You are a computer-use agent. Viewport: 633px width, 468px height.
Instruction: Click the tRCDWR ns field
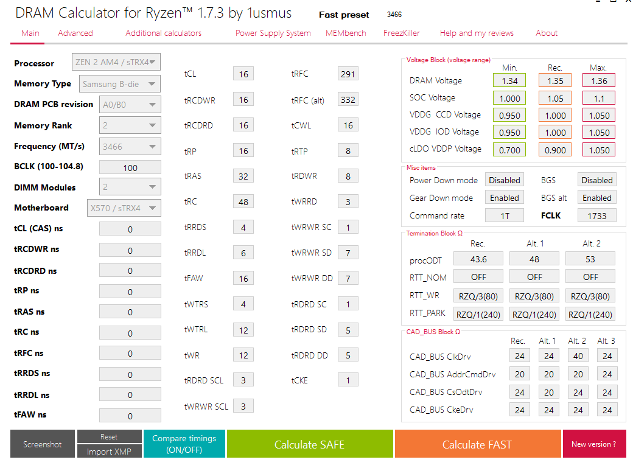point(130,250)
